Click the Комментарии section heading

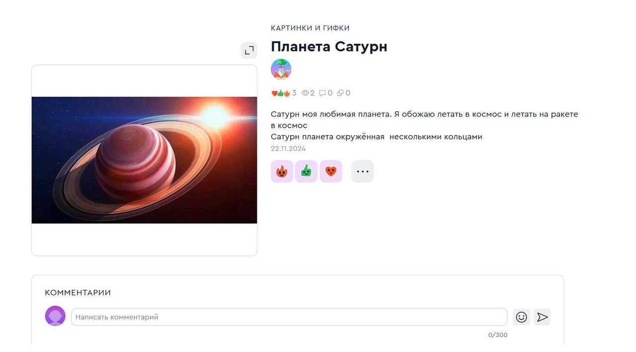(78, 293)
